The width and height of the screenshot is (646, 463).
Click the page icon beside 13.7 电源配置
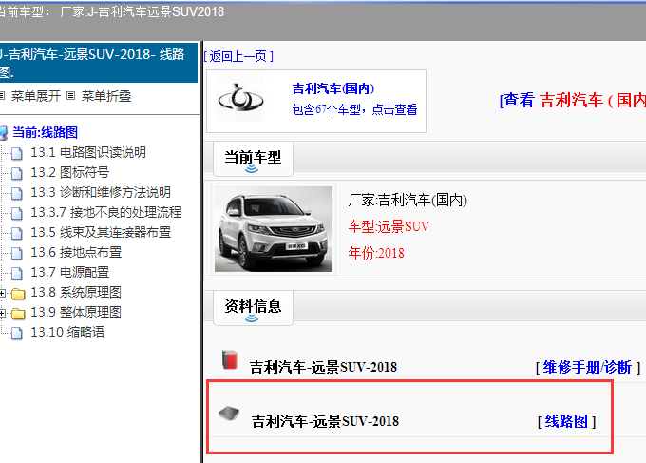pyautogui.click(x=17, y=273)
